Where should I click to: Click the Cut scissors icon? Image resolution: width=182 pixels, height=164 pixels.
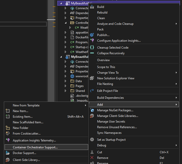coord(92,152)
